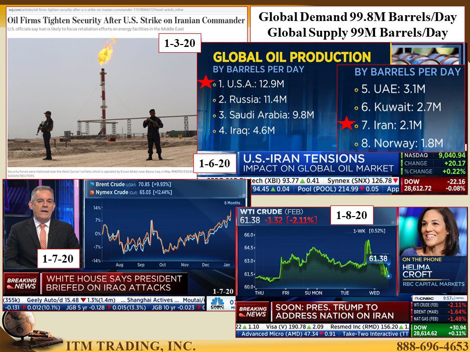
Task: Click the Geely Auto/d 15.48 ticker
Action: coord(71,300)
